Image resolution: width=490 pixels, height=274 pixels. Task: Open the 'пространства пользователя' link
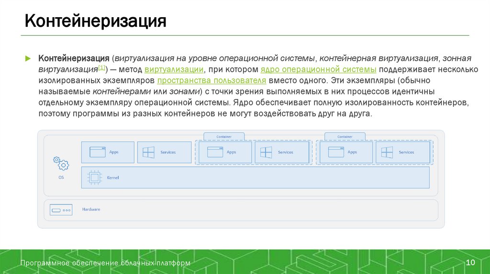click(x=212, y=80)
